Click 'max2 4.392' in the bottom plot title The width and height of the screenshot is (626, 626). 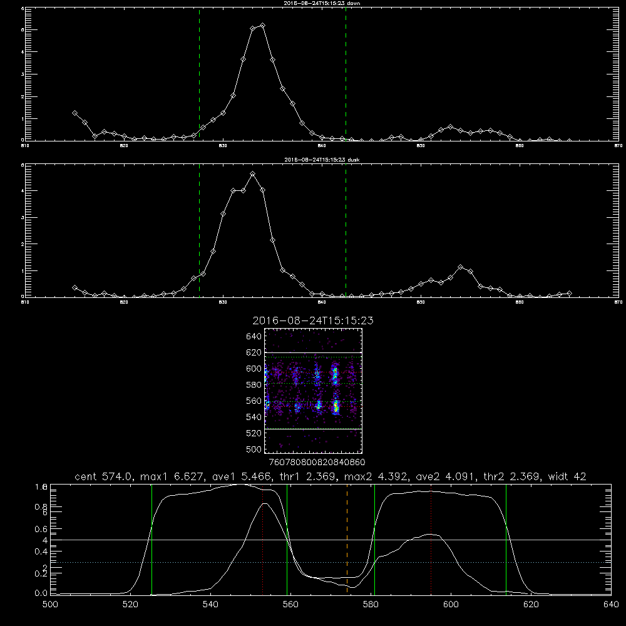[376, 476]
